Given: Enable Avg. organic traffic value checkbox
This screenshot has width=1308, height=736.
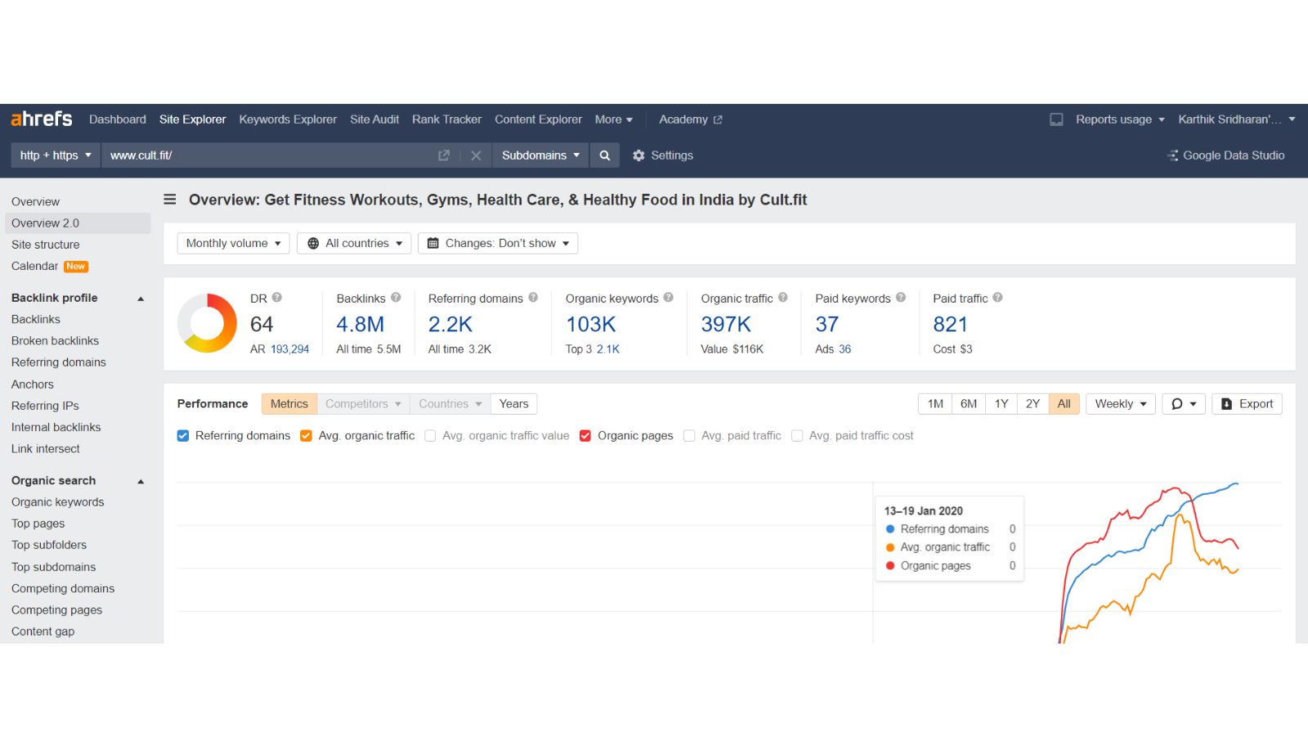Looking at the screenshot, I should point(430,436).
